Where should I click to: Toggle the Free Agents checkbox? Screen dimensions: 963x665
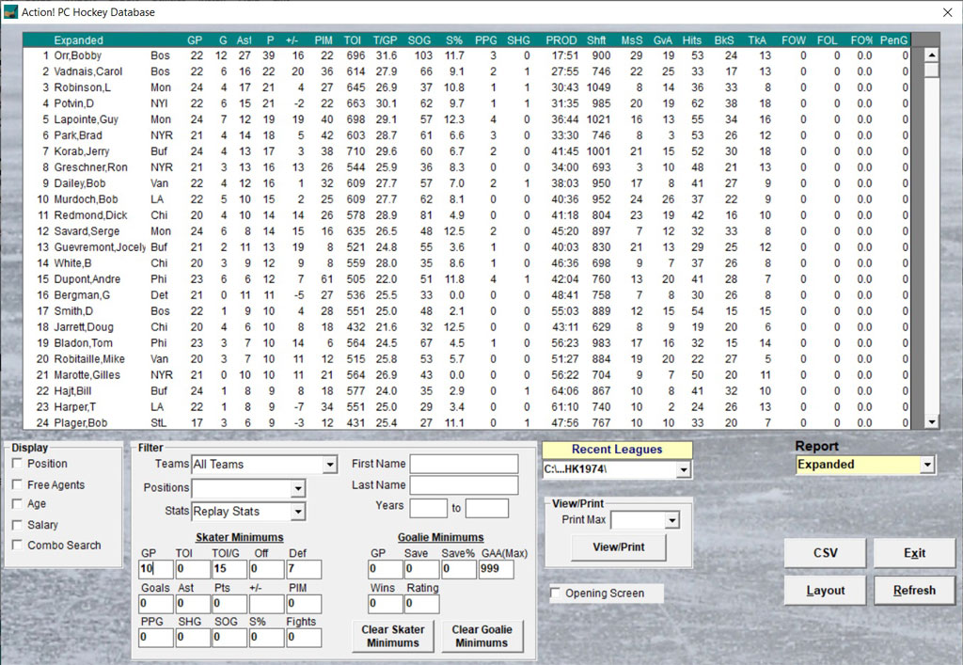click(17, 484)
